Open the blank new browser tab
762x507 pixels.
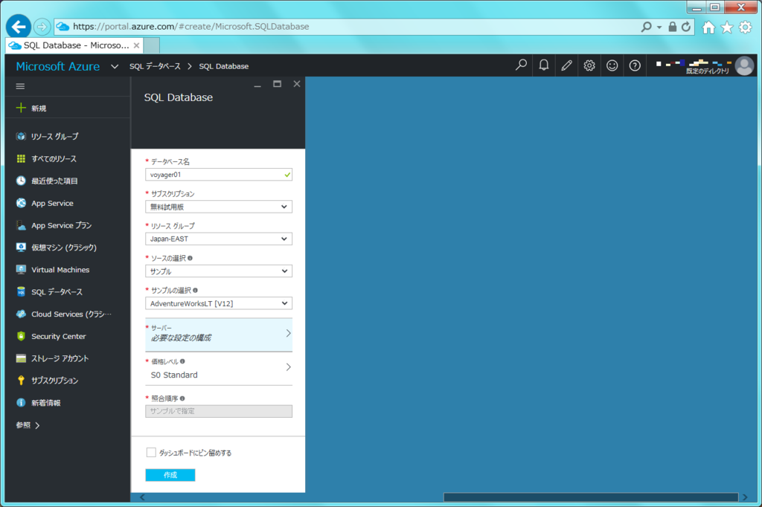[152, 45]
